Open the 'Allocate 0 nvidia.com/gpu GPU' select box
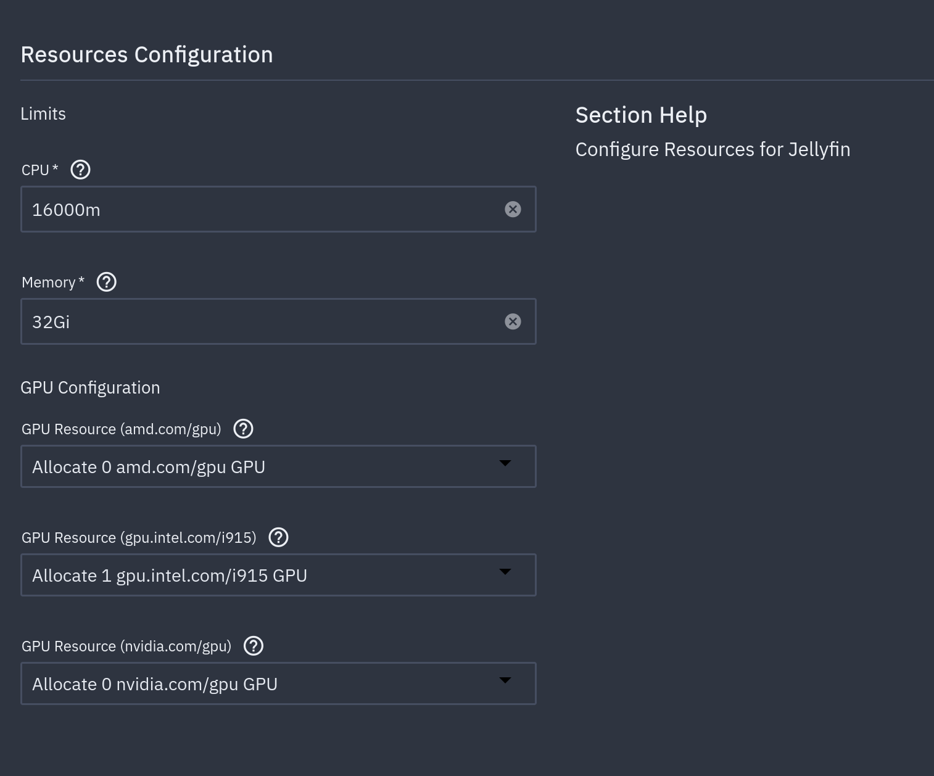Image resolution: width=934 pixels, height=776 pixels. (259, 683)
